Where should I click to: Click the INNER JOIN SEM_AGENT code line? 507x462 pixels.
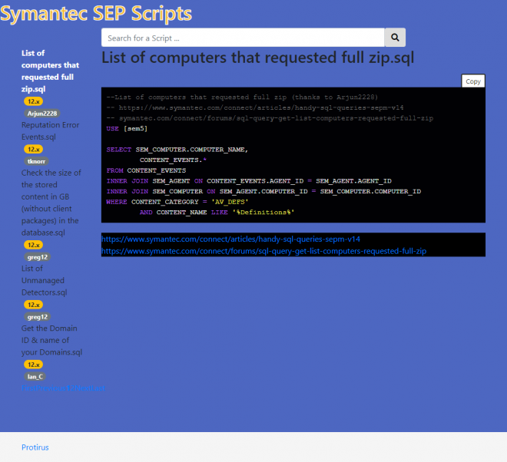point(249,181)
